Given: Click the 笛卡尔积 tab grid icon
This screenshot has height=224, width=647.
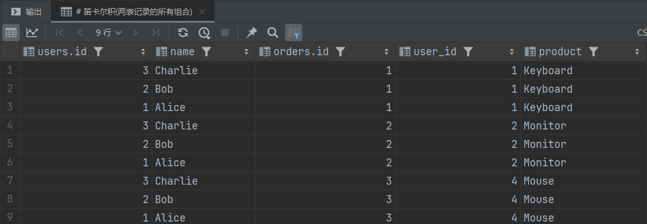Looking at the screenshot, I should click(x=66, y=12).
